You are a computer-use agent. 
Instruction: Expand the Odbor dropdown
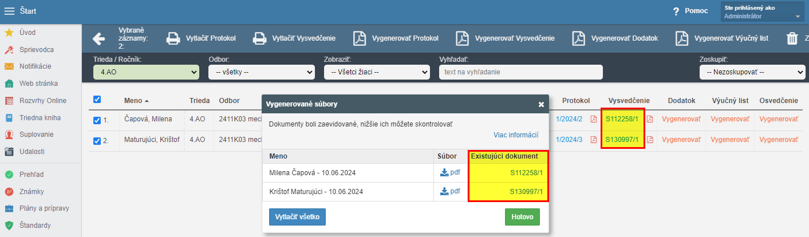pyautogui.click(x=262, y=72)
